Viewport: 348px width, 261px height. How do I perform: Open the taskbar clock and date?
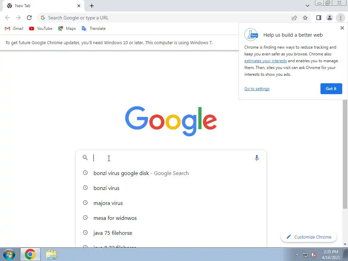(331, 255)
